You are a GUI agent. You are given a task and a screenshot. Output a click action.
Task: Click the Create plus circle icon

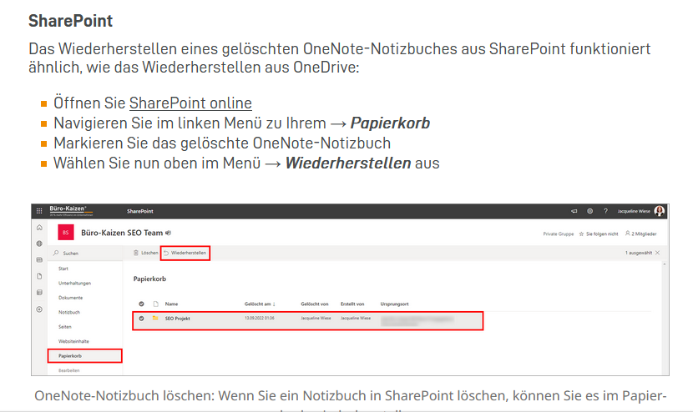[39, 309]
